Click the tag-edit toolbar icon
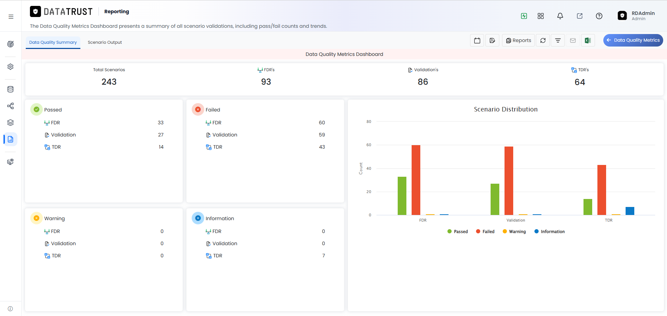Screen dimensions: 667x316 (492, 40)
